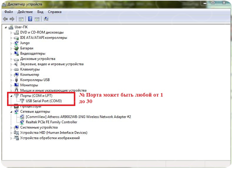Image resolution: width=233 pixels, height=169 pixels.
Task: Click the Звуковые speaker icon
Action: click(16, 64)
